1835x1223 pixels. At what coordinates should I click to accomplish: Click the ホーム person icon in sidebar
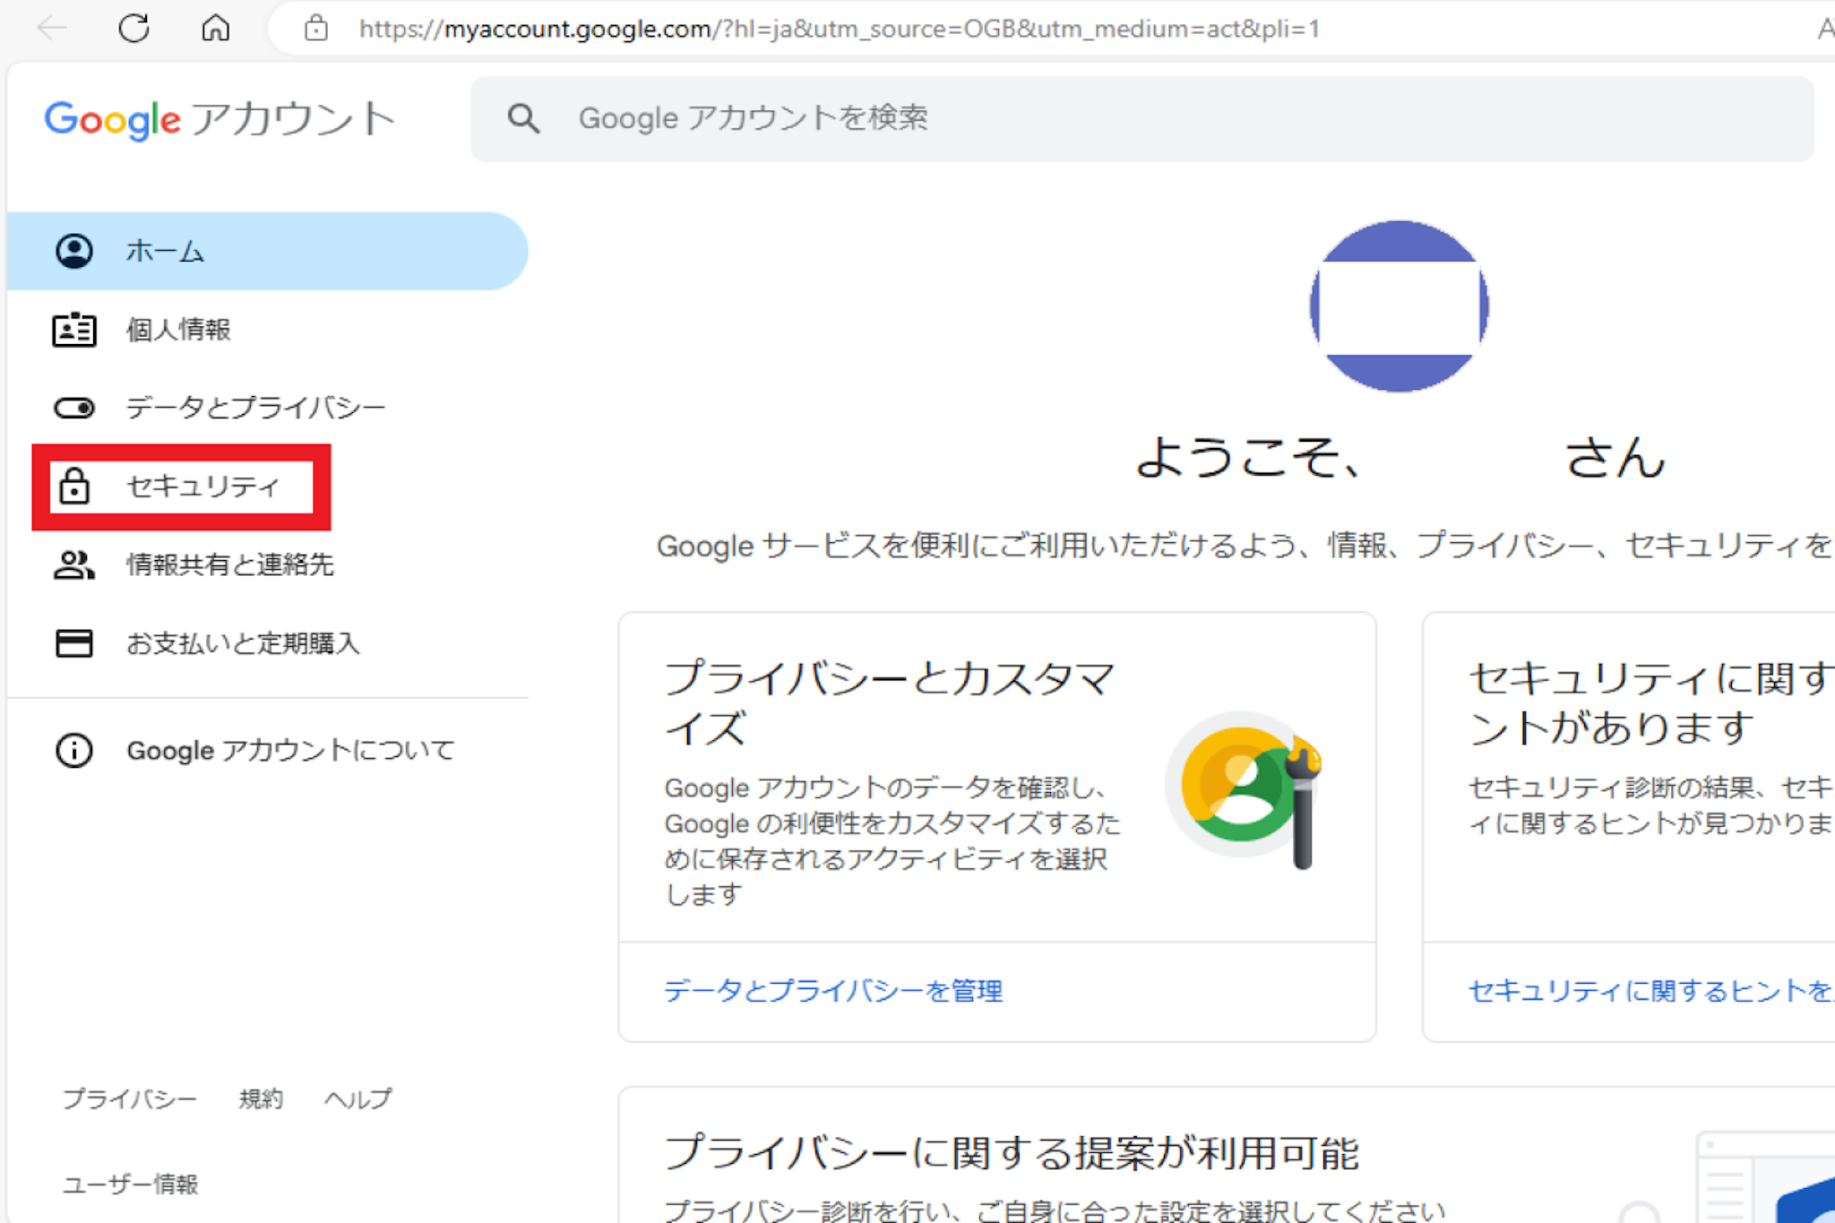pos(73,252)
